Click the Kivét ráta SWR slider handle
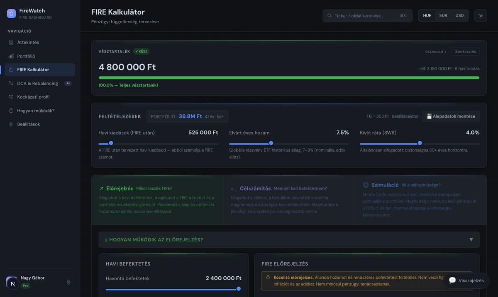 click(420, 143)
